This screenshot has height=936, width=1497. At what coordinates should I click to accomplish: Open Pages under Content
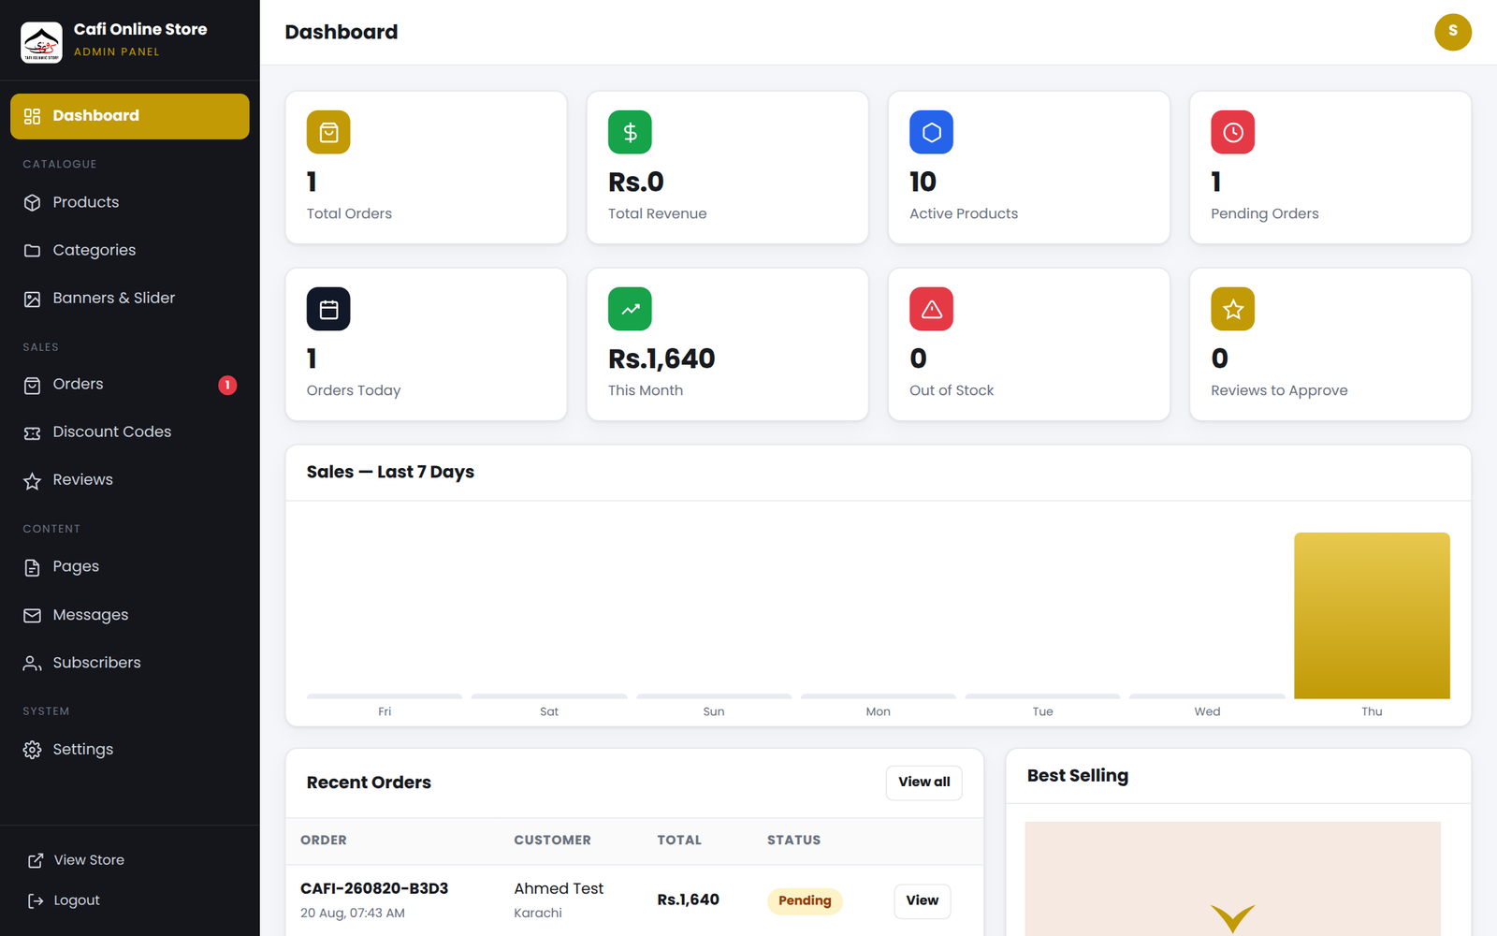[130, 567]
